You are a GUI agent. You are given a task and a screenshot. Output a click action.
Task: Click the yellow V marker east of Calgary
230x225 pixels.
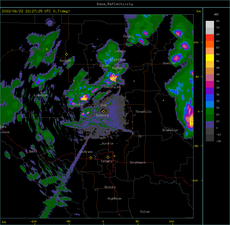(x=114, y=156)
